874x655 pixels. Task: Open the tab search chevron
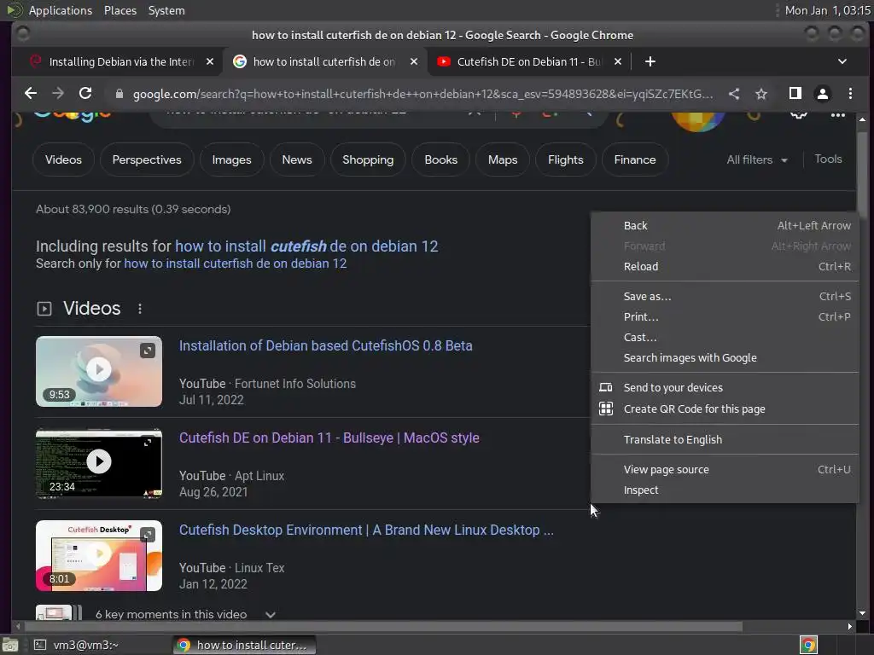tap(842, 61)
